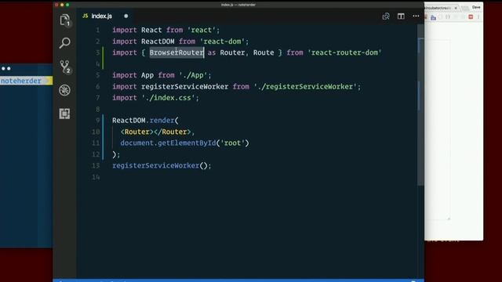Click line number 8 in the gutter
The image size is (502, 282).
[97, 110]
